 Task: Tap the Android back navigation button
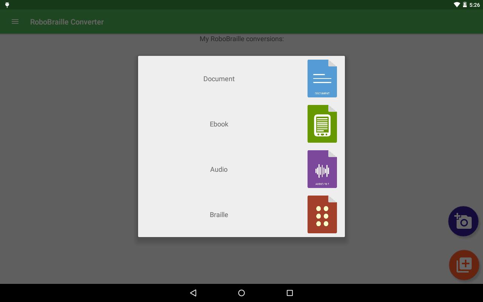click(193, 293)
